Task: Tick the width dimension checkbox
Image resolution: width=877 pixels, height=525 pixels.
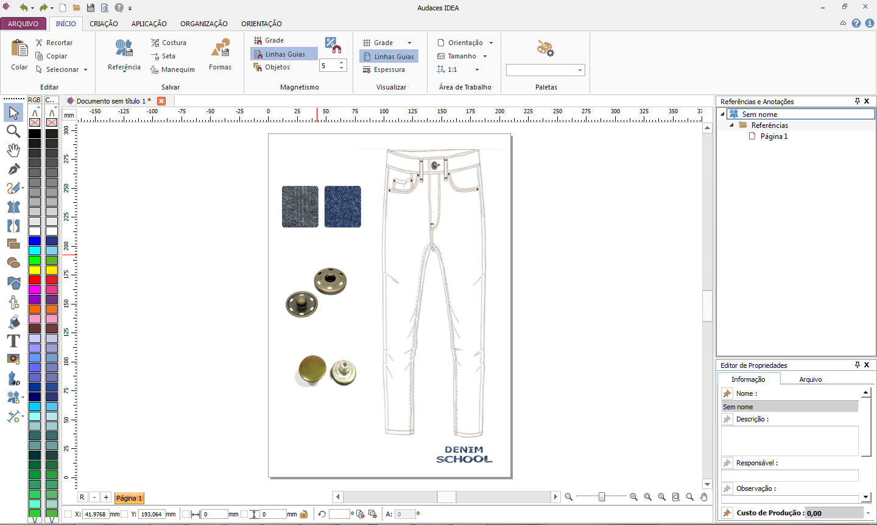Action: [x=186, y=514]
